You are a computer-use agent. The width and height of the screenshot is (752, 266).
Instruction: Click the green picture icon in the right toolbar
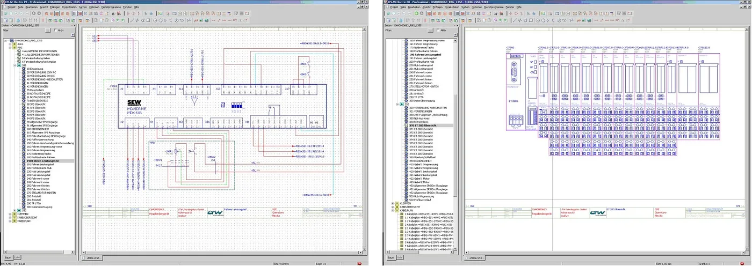543,13
